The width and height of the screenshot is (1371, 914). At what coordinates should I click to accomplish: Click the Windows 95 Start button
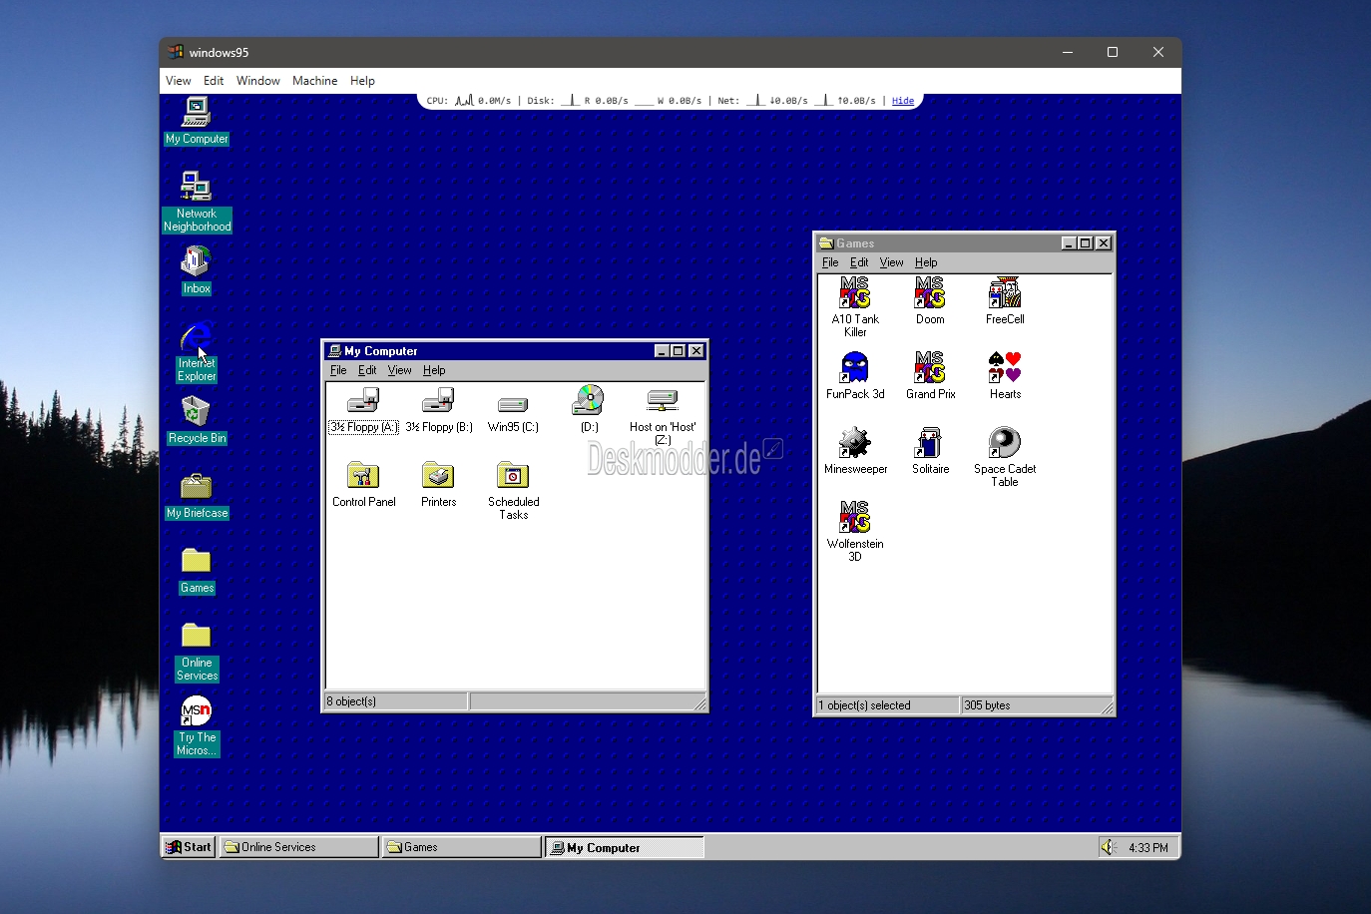189,847
